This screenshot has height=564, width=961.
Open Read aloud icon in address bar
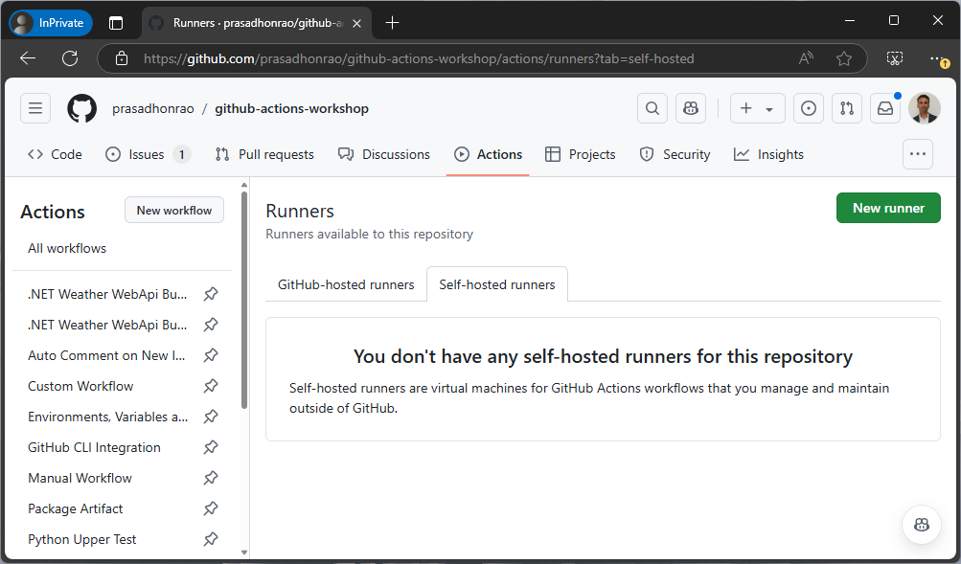point(806,58)
